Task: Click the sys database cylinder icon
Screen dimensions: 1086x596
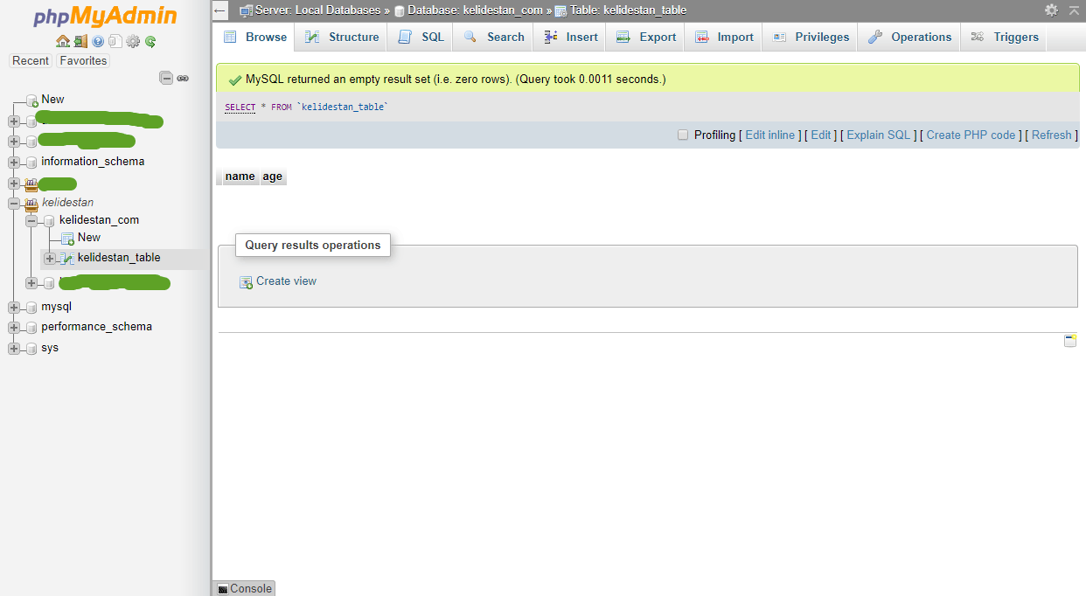Action: 31,348
